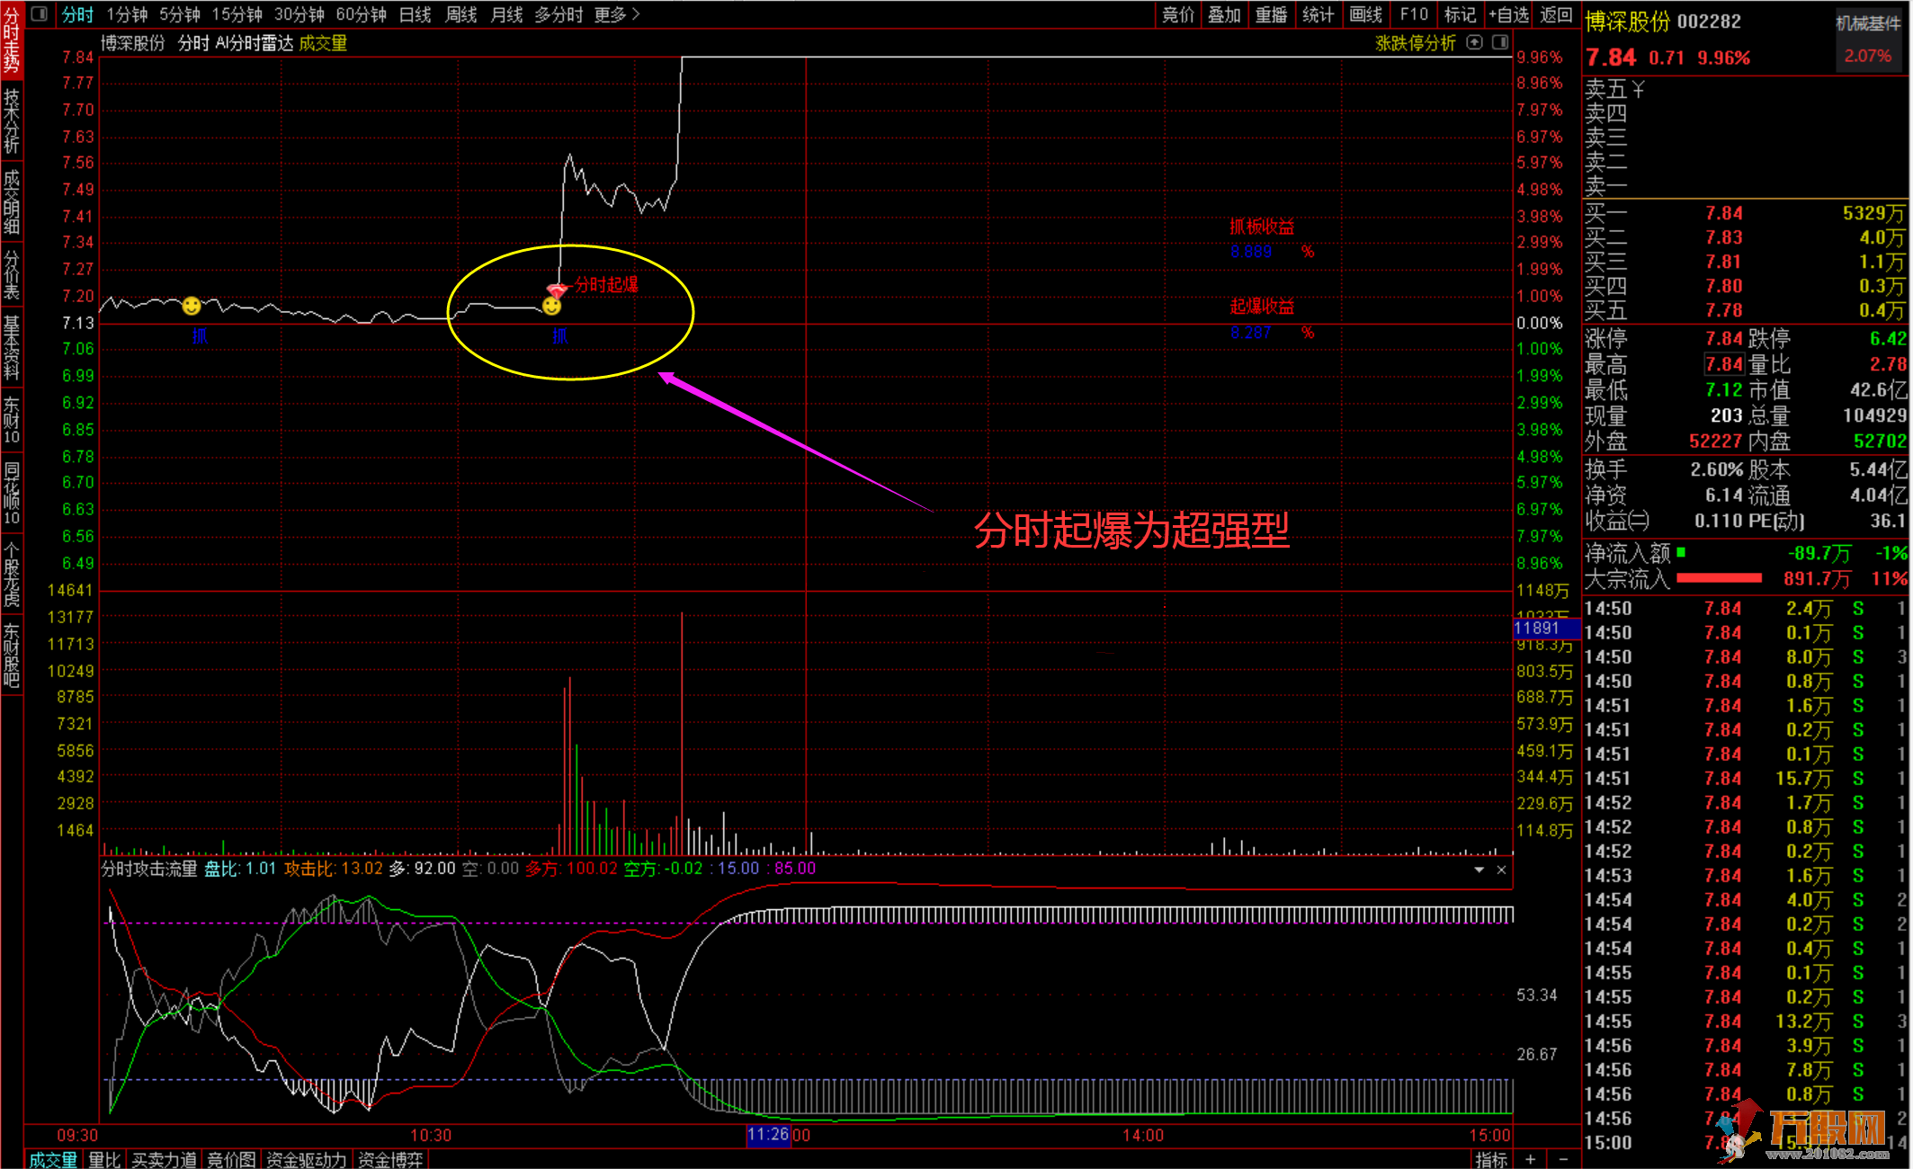Toggle the side panel icon beside 涨跌停分析
The width and height of the screenshot is (1913, 1169).
tap(1500, 42)
